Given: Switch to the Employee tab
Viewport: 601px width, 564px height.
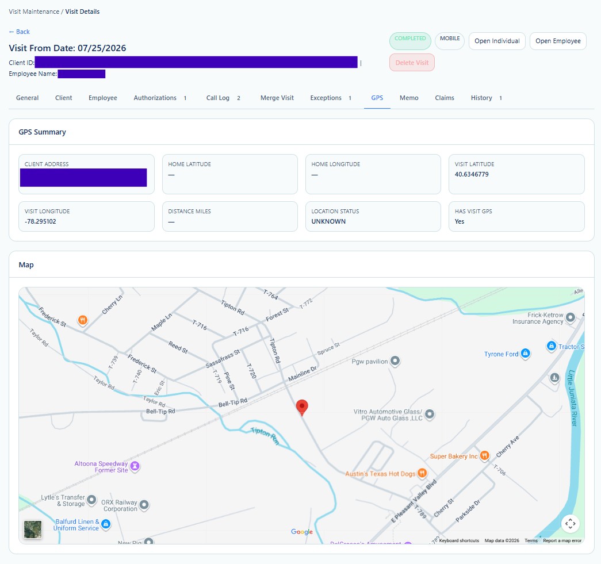Looking at the screenshot, I should pyautogui.click(x=103, y=98).
